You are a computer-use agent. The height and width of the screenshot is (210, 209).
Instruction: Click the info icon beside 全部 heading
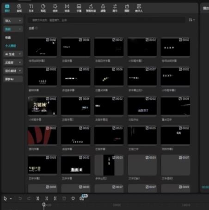(x=37, y=28)
